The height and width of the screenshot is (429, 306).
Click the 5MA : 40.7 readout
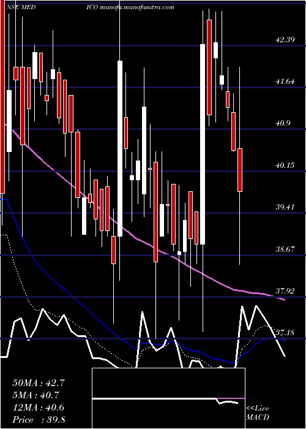tap(36, 395)
